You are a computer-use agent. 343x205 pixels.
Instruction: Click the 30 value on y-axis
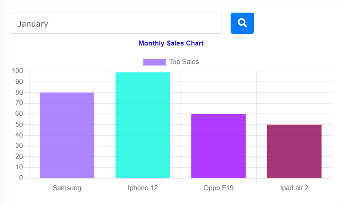click(19, 146)
